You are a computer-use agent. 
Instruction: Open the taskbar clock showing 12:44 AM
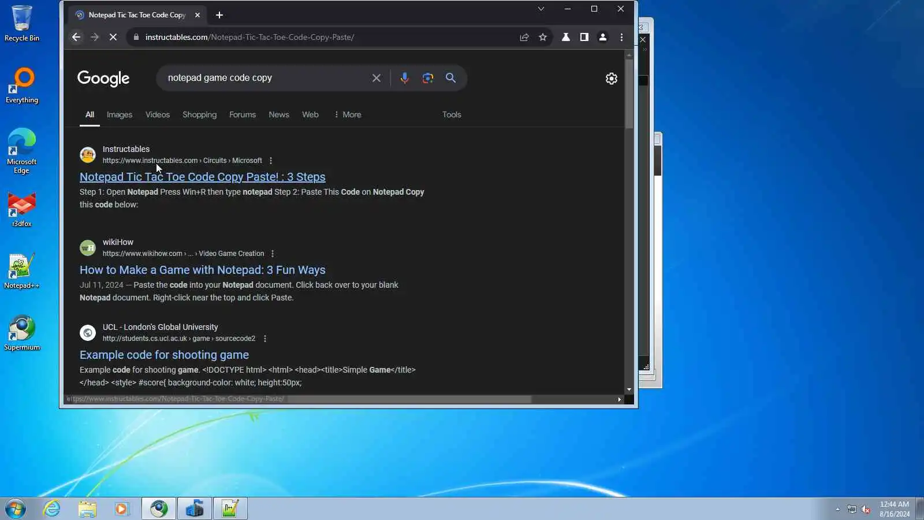pos(895,509)
